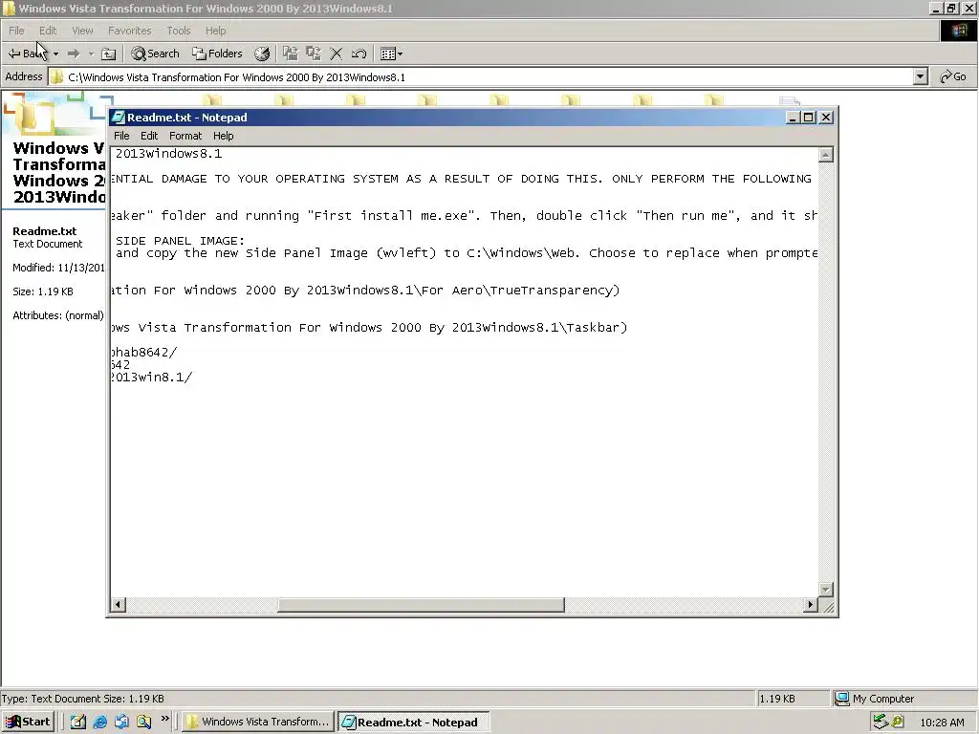
Task: Open Explorer's Tools menu
Action: [x=179, y=31]
